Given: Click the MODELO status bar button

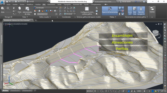Looking at the screenshot, I should (x=90, y=91).
